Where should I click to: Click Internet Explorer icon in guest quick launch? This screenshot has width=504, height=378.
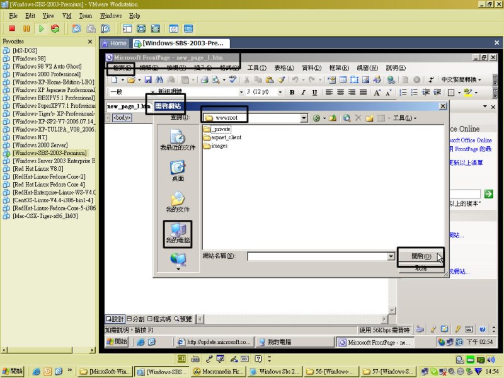tap(140, 342)
